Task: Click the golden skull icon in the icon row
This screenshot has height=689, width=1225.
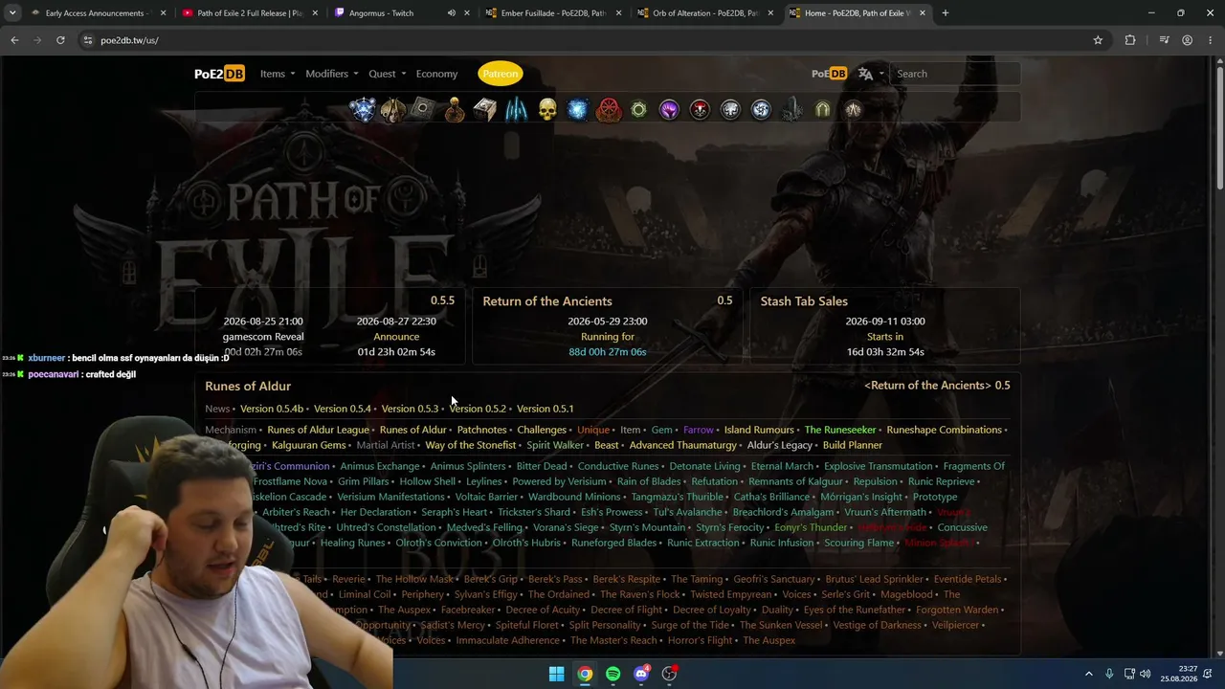Action: 546,110
